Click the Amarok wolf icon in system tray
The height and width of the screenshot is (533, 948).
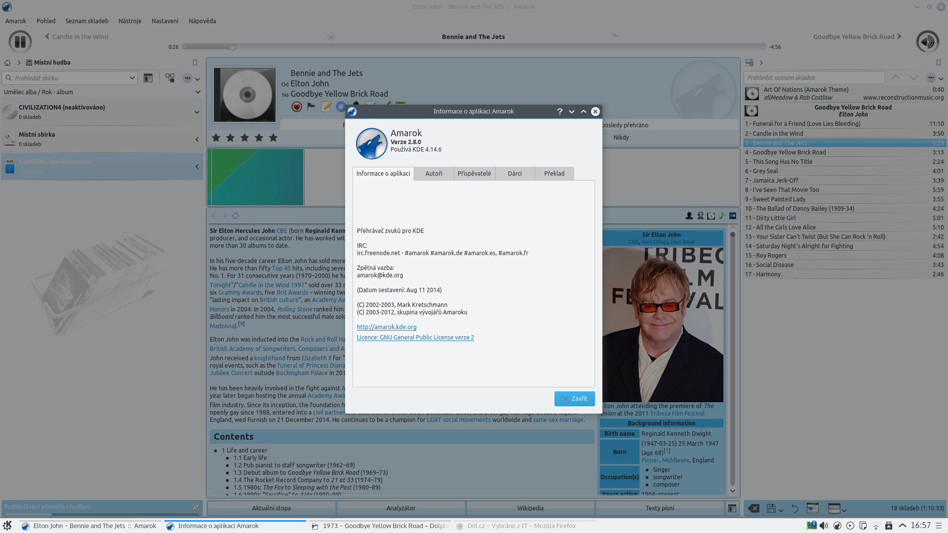click(x=837, y=526)
